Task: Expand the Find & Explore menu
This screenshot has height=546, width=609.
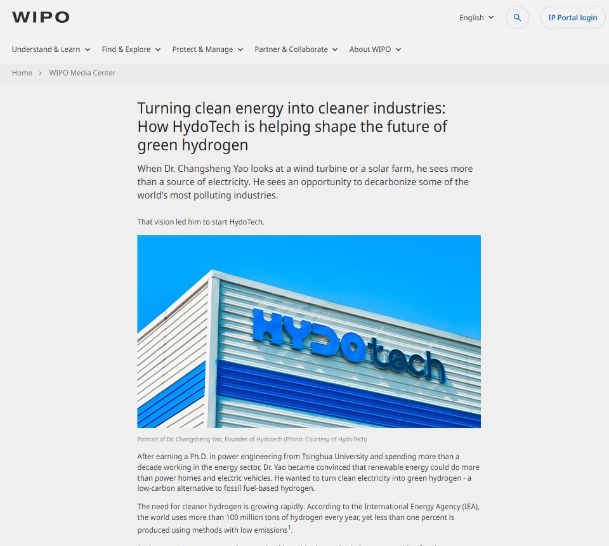Action: tap(131, 49)
